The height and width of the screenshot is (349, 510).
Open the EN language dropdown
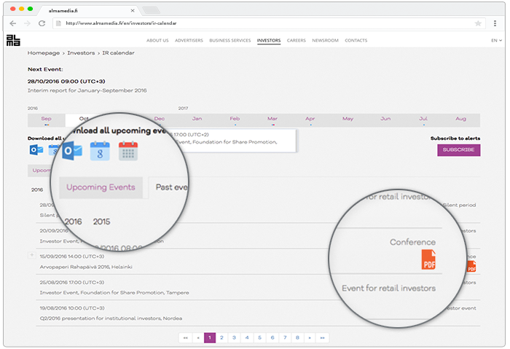494,41
